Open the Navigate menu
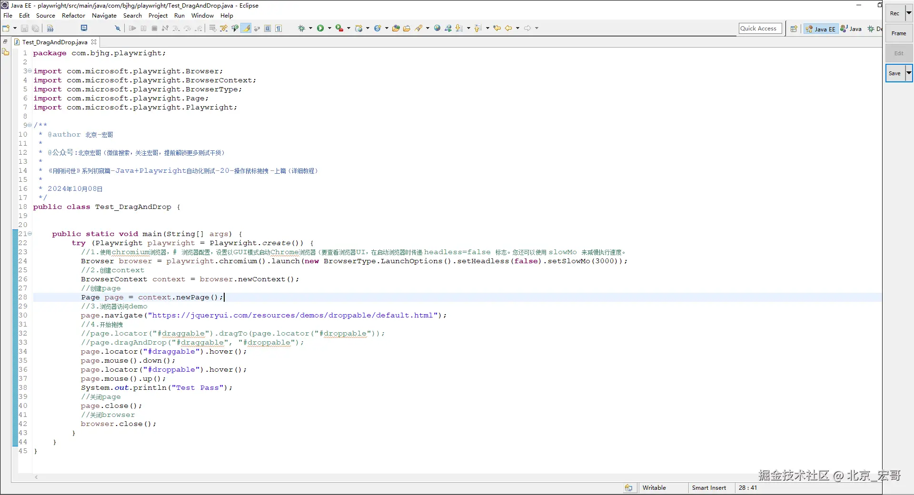 coord(104,16)
